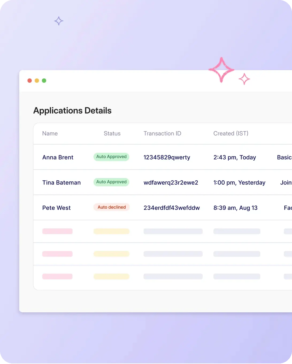Click transaction ID 12345829qwerty

pyautogui.click(x=167, y=157)
